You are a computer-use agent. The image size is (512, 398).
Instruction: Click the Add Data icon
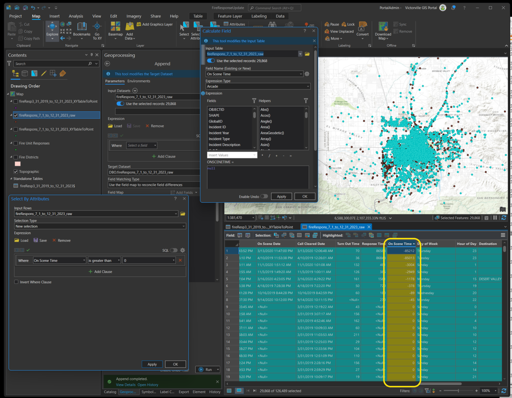130,27
